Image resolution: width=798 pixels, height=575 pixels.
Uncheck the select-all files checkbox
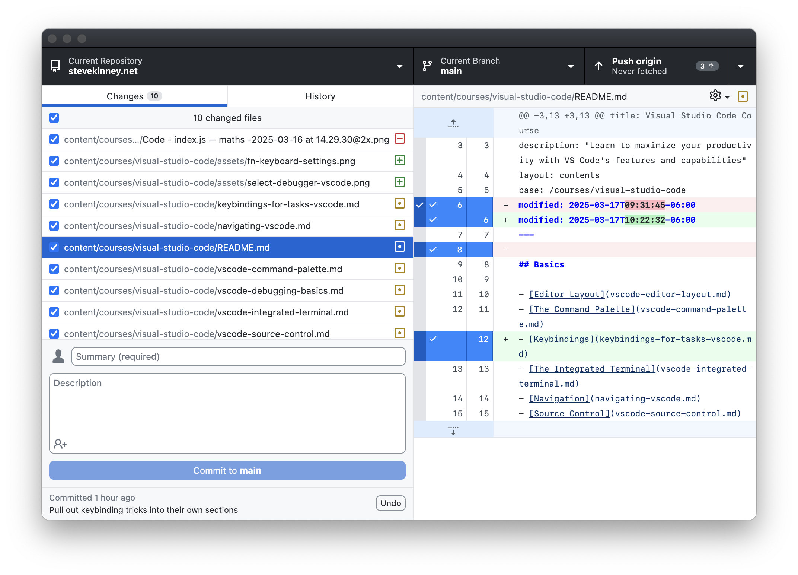(54, 118)
